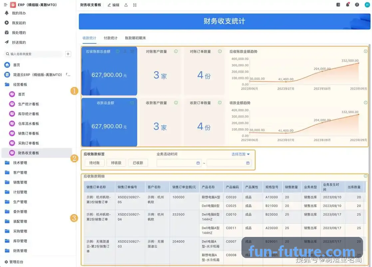Open the notification bell icon
Viewport: 372px width, 267px height.
[x=348, y=5]
